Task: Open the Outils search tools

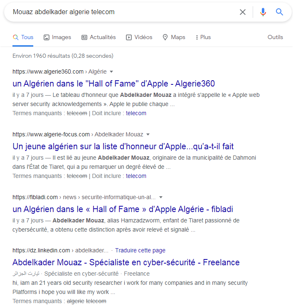Action: click(x=275, y=37)
